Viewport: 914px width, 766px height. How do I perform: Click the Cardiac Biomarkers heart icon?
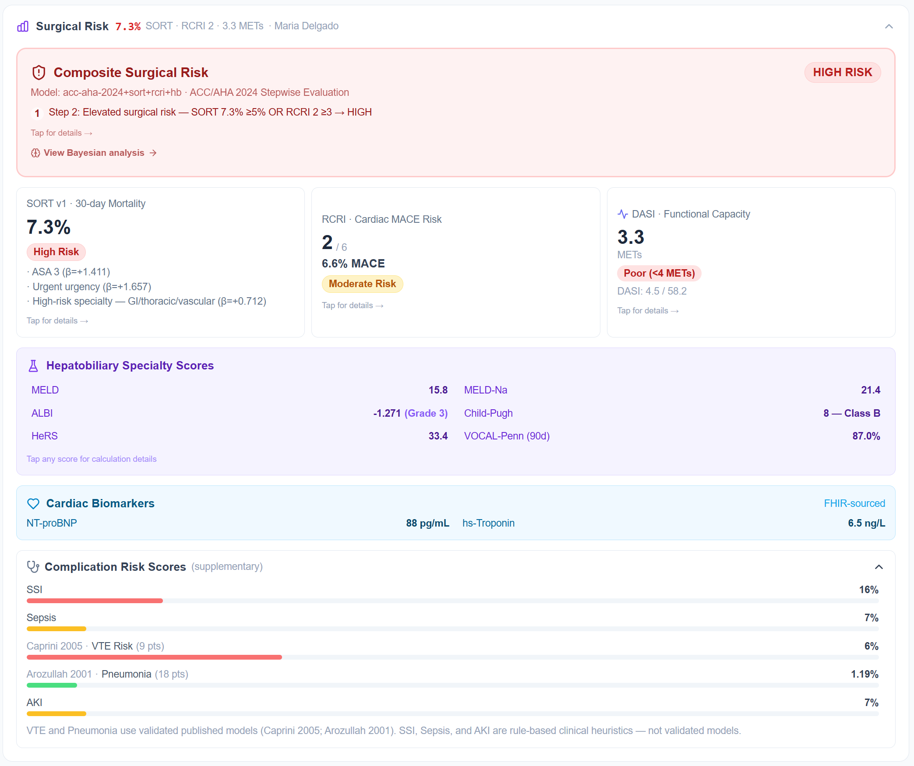(x=33, y=504)
